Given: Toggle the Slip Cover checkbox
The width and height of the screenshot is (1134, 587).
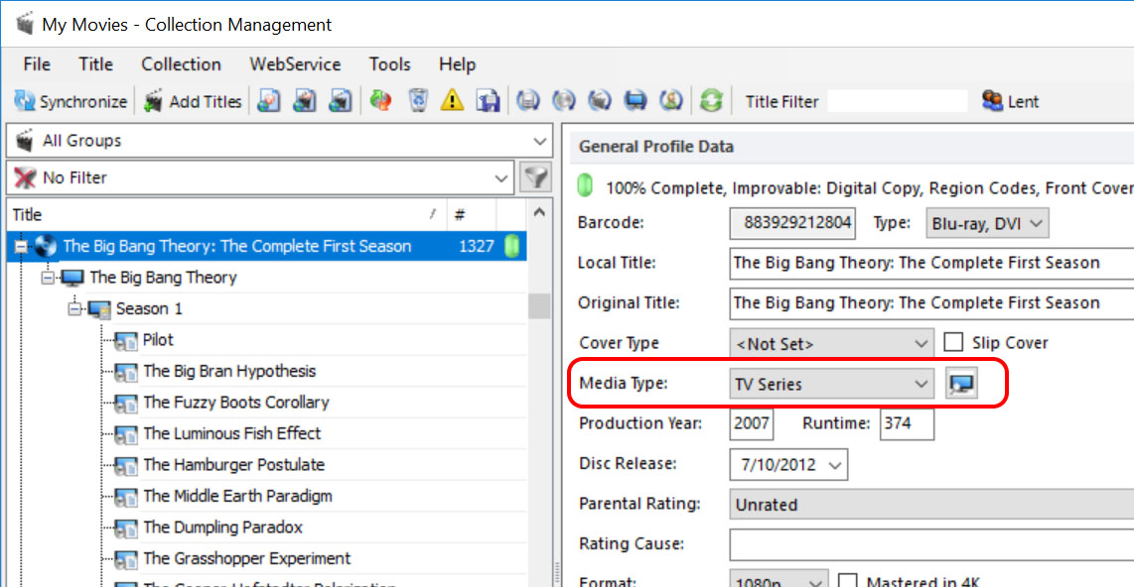Looking at the screenshot, I should 953,341.
